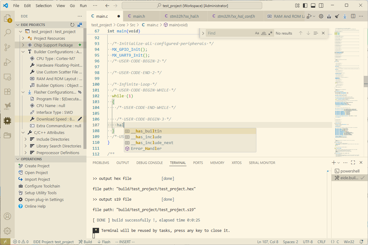Open the Extensions view
This screenshot has height=245, width=368.
[7, 91]
